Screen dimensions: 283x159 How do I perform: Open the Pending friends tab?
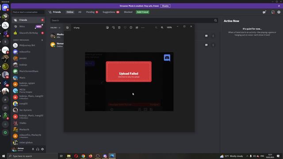92,12
